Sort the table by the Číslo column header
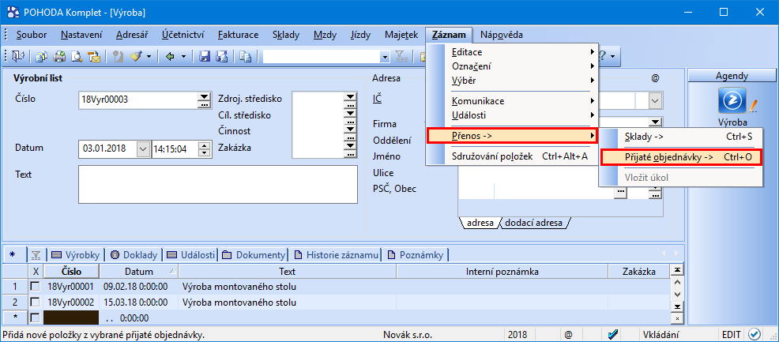779x342 pixels. (72, 272)
